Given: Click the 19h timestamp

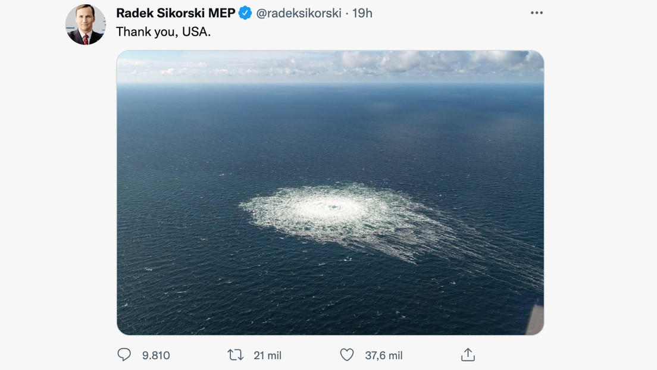Looking at the screenshot, I should 361,12.
